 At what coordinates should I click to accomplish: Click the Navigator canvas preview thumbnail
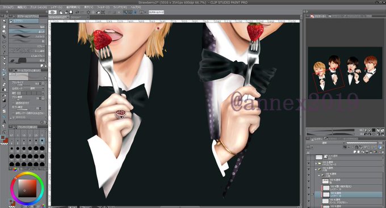point(345,73)
